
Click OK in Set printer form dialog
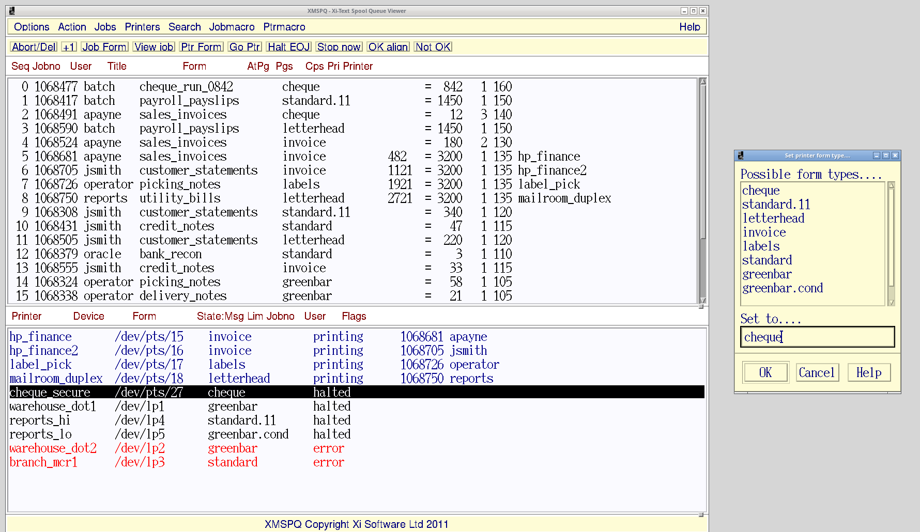pos(765,372)
